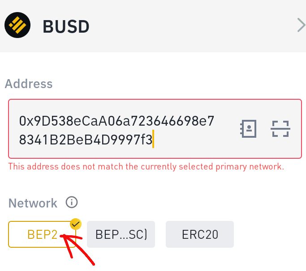Select the BEP2 network option
Viewport: 306px width, 271px height.
[42, 234]
